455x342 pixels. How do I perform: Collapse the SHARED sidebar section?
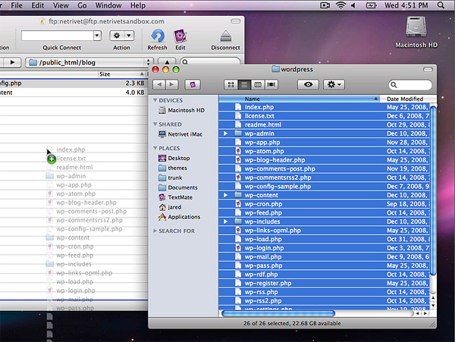tap(155, 124)
